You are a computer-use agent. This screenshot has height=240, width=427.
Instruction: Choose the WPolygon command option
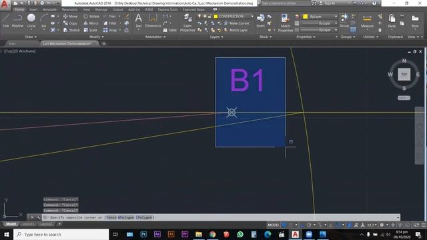(x=126, y=217)
